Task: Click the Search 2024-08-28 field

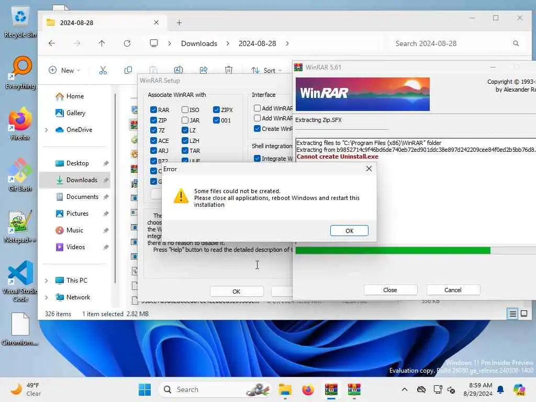Action: (456, 43)
